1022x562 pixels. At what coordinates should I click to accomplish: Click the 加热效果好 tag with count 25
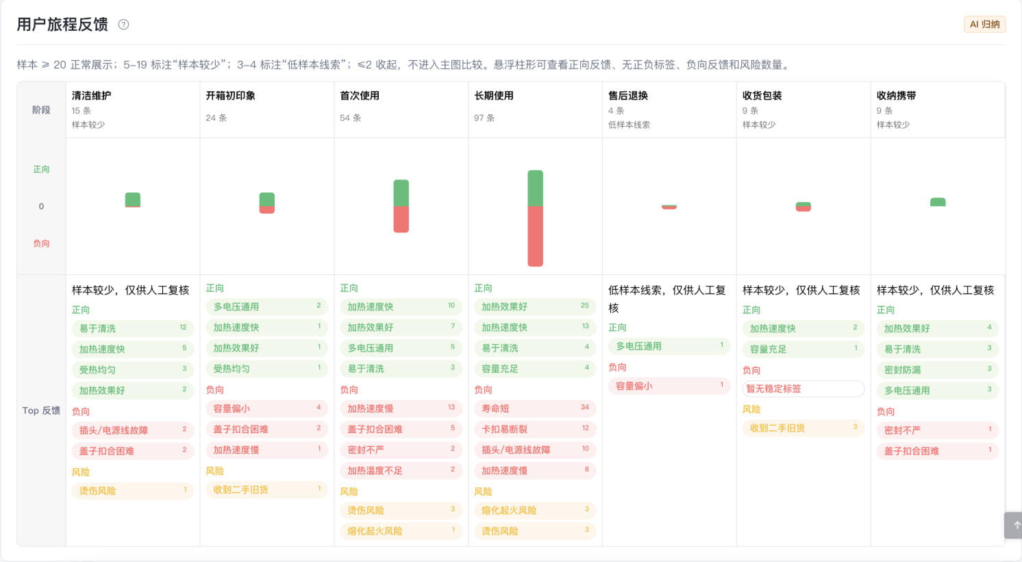(x=536, y=306)
